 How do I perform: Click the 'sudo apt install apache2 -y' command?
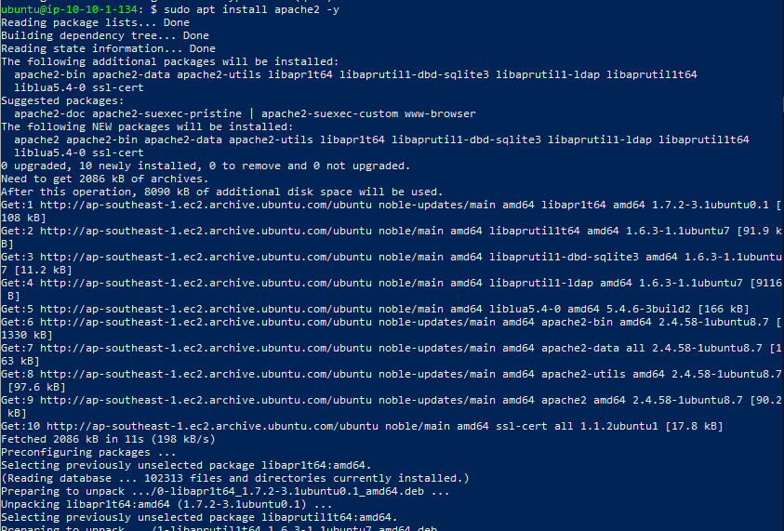coord(251,9)
